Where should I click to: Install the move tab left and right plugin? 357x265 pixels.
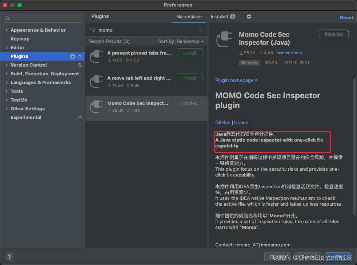pyautogui.click(x=190, y=78)
